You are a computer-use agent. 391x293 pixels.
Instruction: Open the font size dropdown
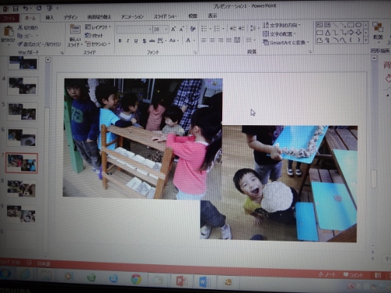coord(166,30)
